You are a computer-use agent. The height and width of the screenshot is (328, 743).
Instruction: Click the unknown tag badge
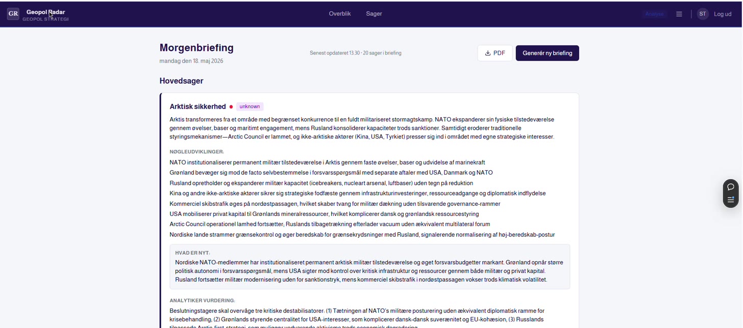(x=250, y=106)
